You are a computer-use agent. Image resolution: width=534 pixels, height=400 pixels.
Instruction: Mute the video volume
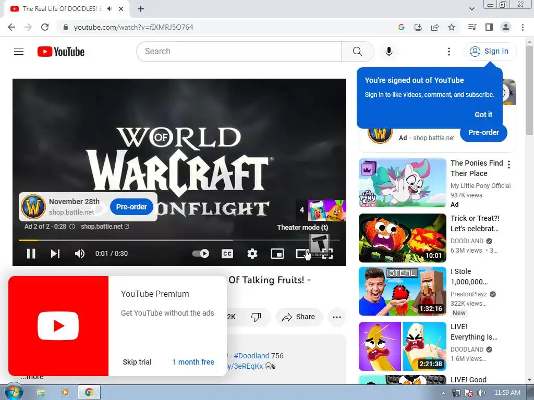pos(80,254)
